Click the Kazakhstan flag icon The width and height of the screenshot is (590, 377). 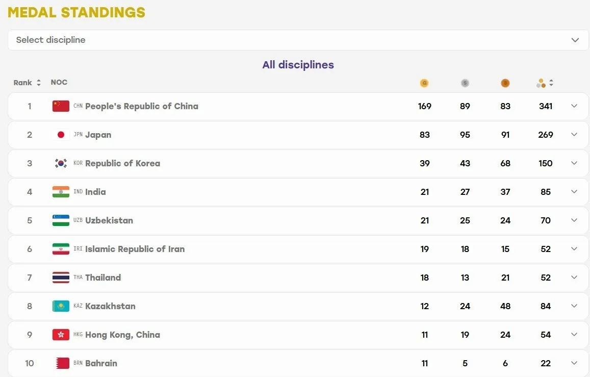61,306
